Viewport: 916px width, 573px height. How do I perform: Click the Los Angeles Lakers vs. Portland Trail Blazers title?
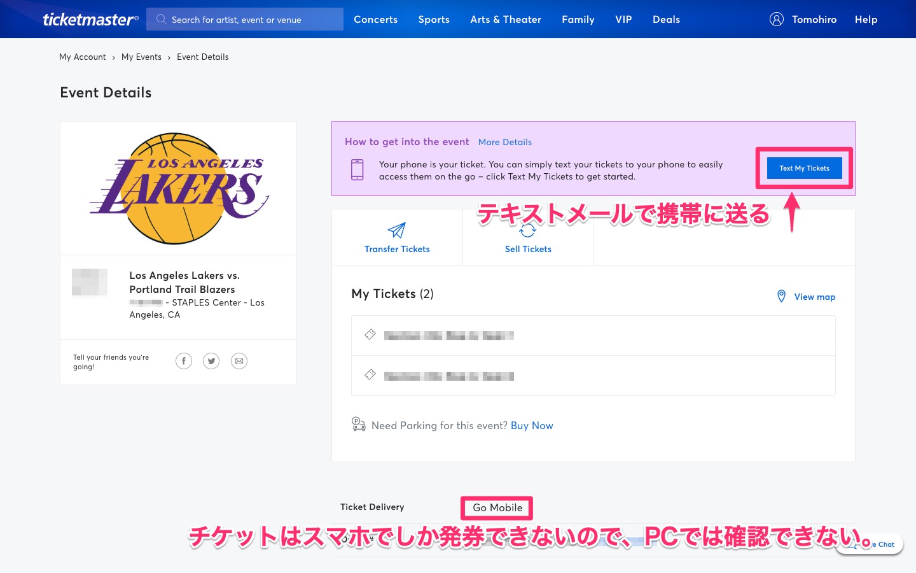point(184,282)
